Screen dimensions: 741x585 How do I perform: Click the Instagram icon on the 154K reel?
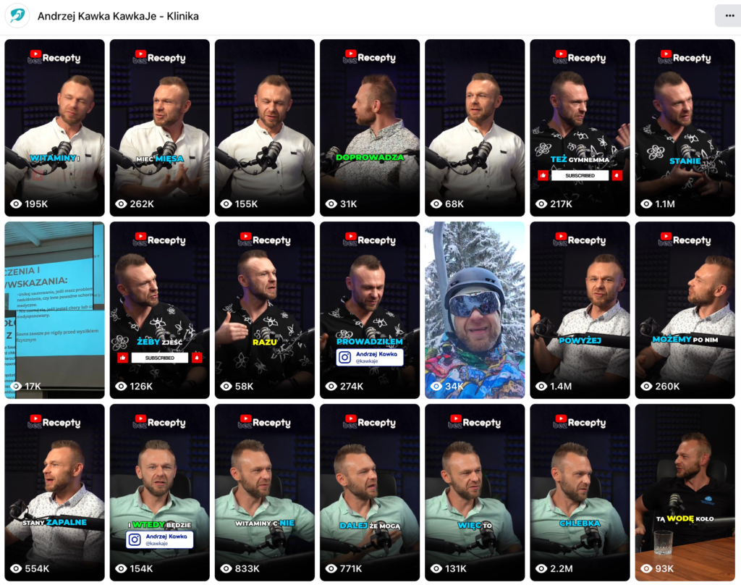point(135,539)
